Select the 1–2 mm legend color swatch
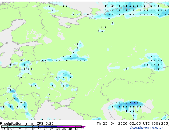The width and height of the screenshot is (169, 130). point(17,127)
